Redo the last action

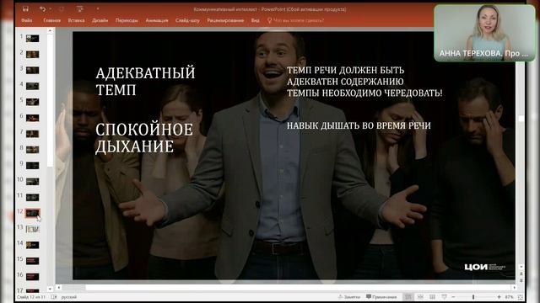pyautogui.click(x=62, y=9)
